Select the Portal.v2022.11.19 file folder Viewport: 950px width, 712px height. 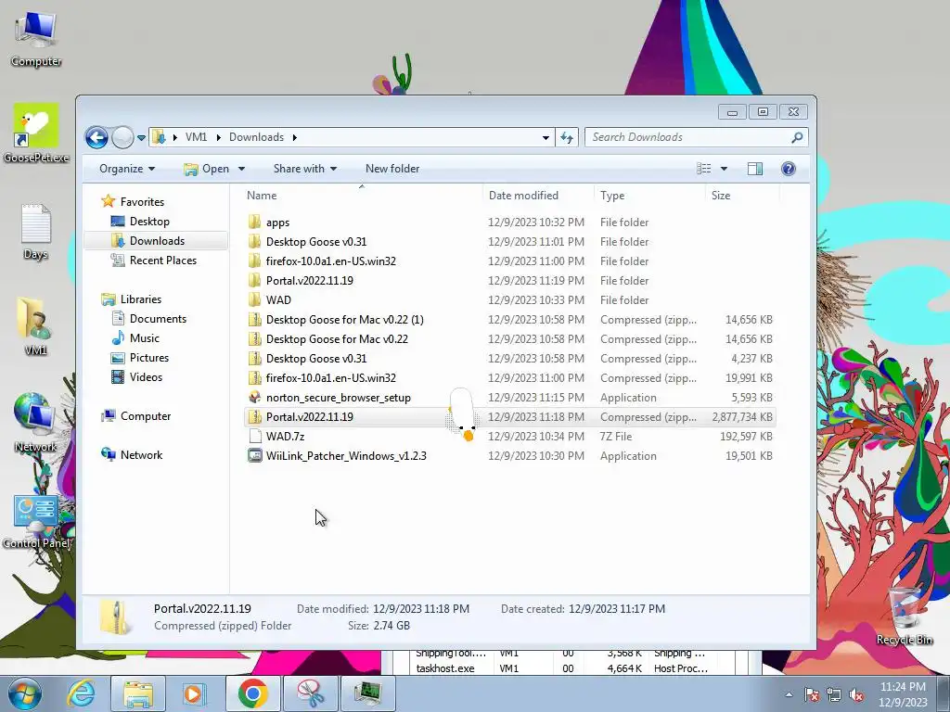(x=309, y=280)
